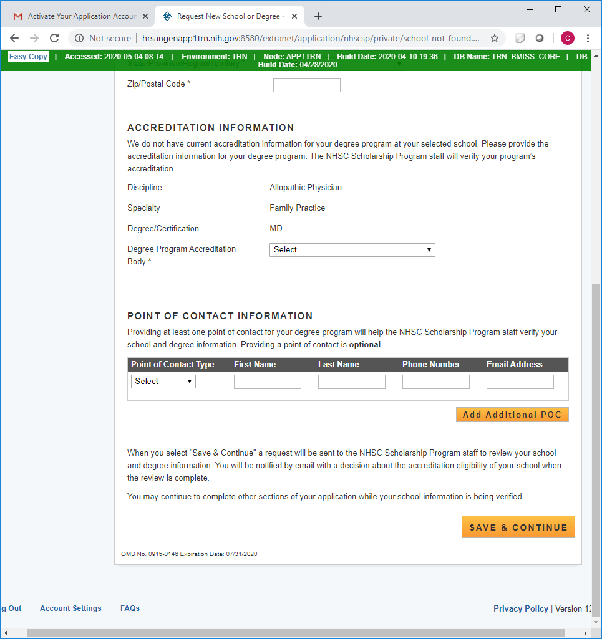Viewport: 602px width, 639px height.
Task: Open a new browser tab
Action: click(x=318, y=16)
